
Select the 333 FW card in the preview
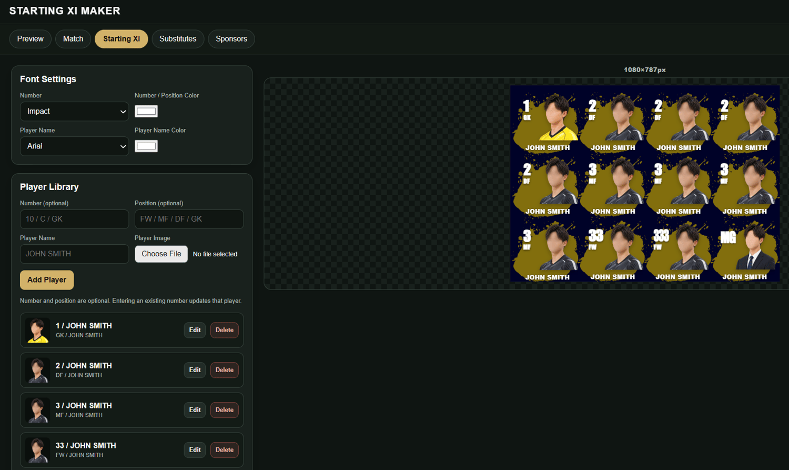[x=677, y=251]
